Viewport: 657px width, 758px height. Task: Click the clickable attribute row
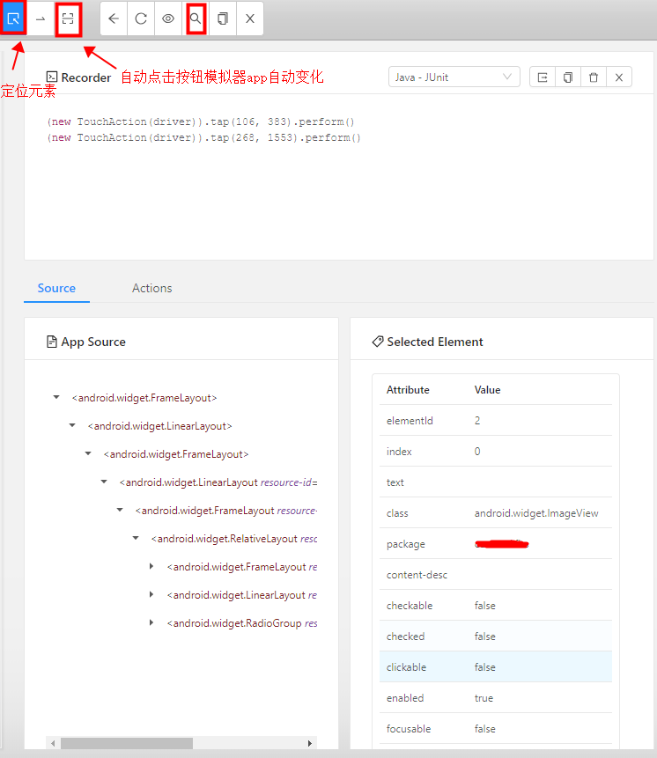[x=496, y=667]
